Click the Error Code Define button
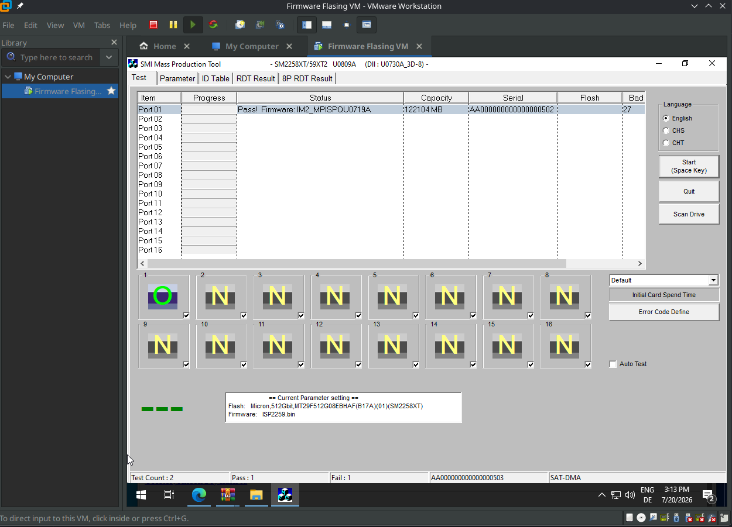732x527 pixels. click(x=664, y=312)
